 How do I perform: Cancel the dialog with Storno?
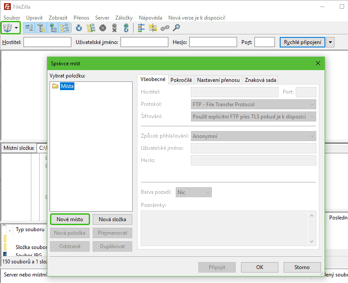302,267
